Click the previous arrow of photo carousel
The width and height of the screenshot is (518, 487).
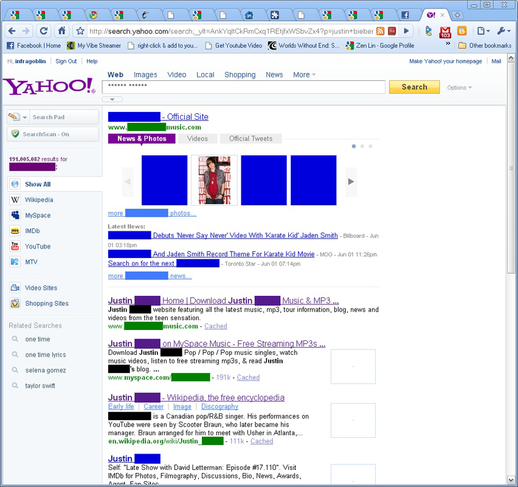pos(128,181)
